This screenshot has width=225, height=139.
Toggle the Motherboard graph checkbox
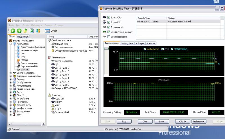tap(145, 49)
